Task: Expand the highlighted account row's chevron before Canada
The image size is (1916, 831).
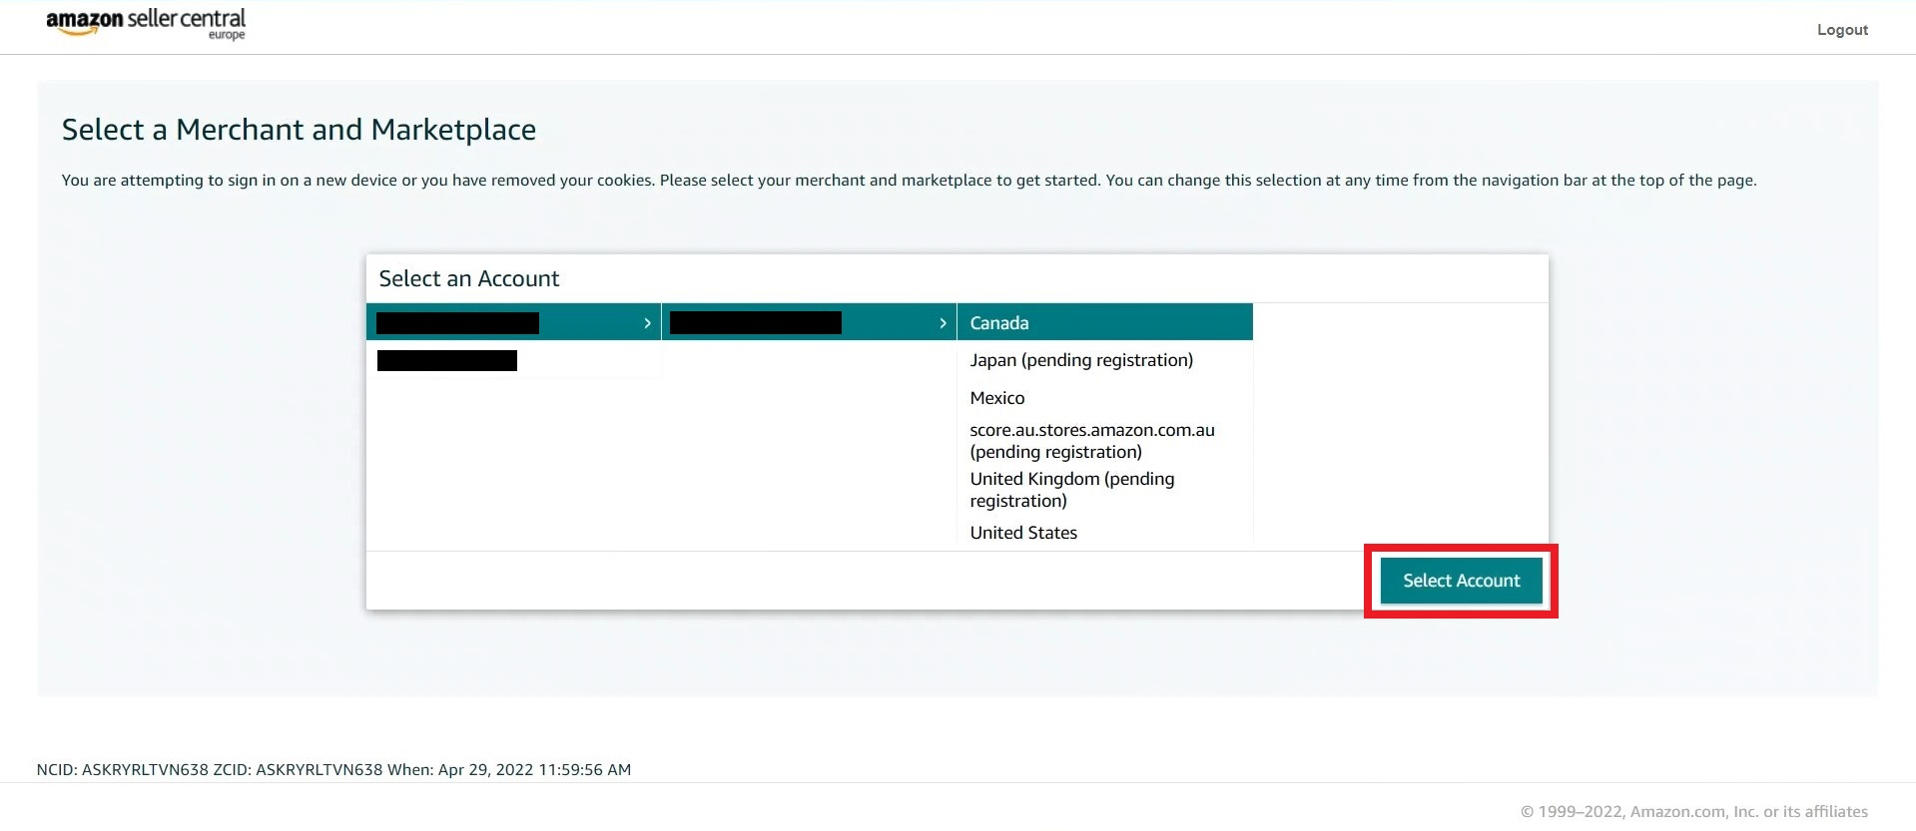Action: pos(943,323)
